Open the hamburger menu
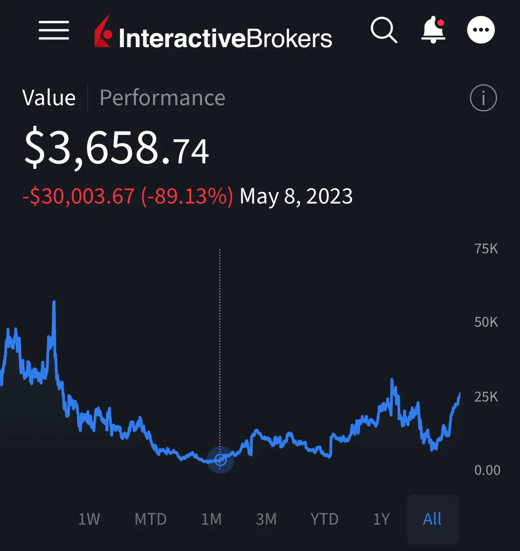Viewport: 520px width, 551px height. coord(54,30)
